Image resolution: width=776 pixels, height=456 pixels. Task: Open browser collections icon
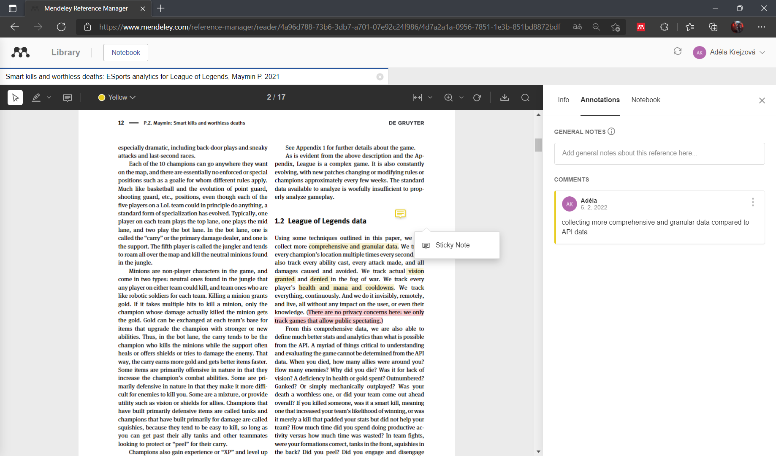(713, 27)
